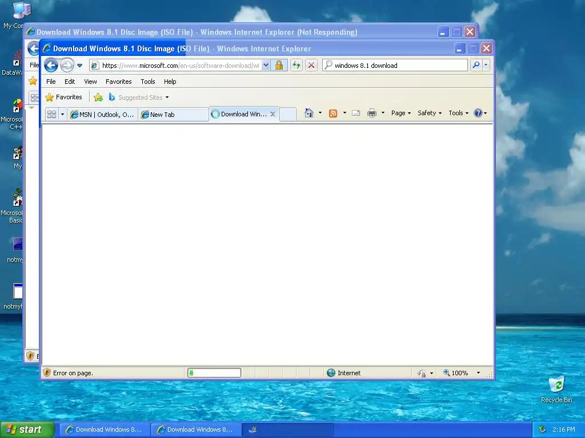Open the search provider dropdown arrow
This screenshot has height=438, width=585.
coord(486,65)
